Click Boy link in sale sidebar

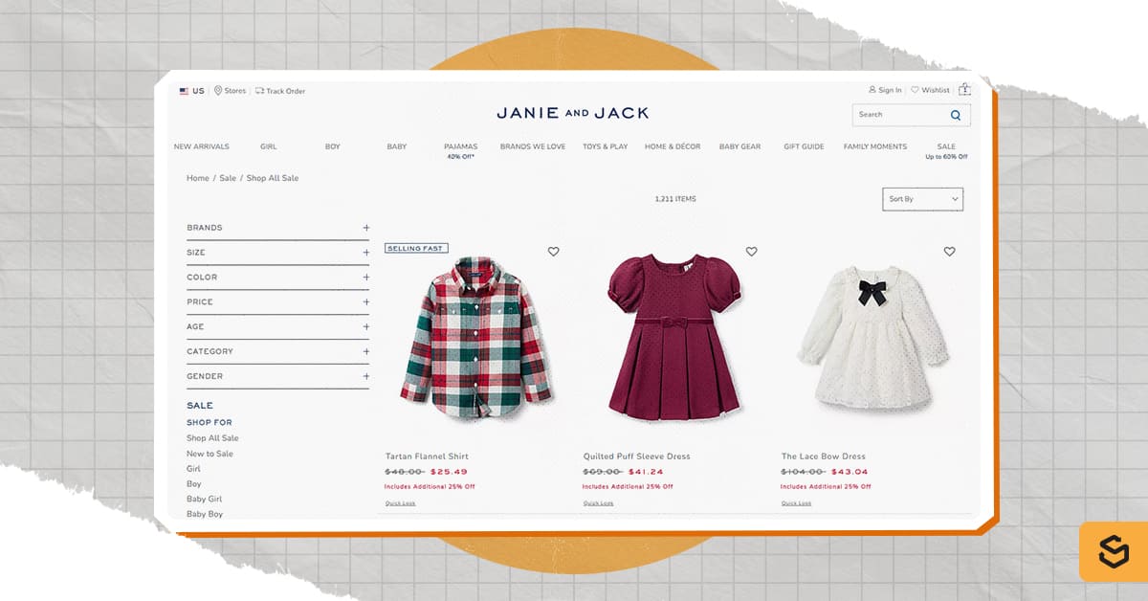(x=194, y=484)
